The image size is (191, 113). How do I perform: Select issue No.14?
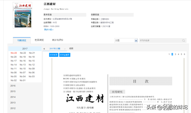click(14, 65)
